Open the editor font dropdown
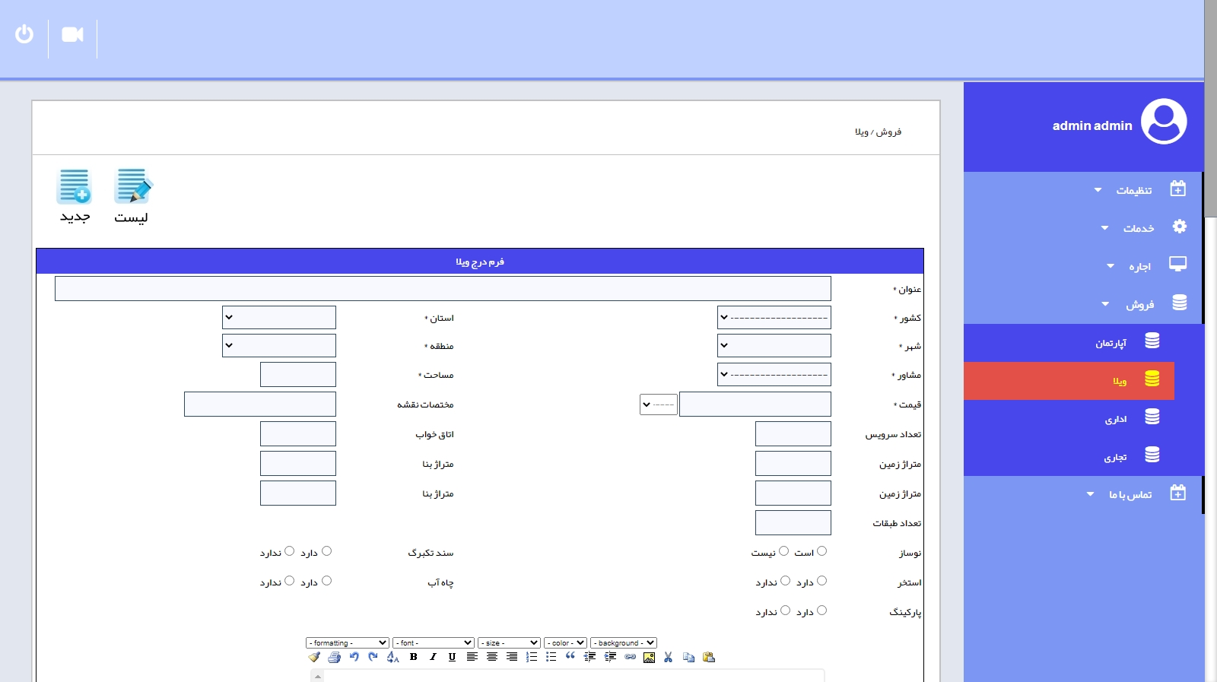The width and height of the screenshot is (1217, 682). [x=434, y=643]
